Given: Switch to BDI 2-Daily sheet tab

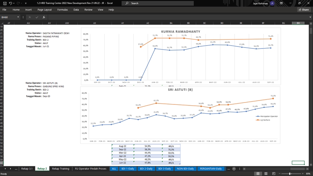Looking at the screenshot, I should coord(146,169).
